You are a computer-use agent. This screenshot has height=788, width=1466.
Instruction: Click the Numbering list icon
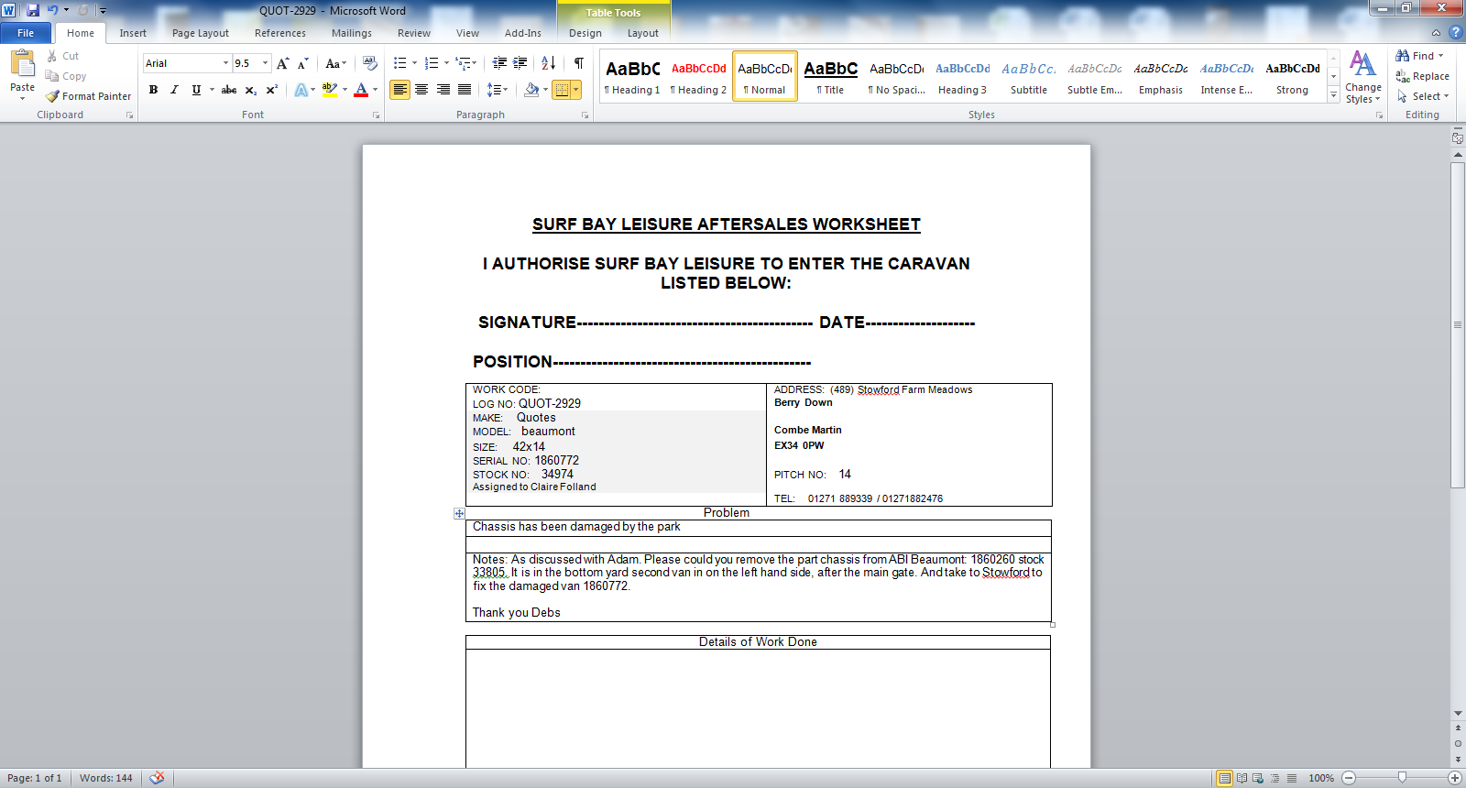[x=431, y=63]
